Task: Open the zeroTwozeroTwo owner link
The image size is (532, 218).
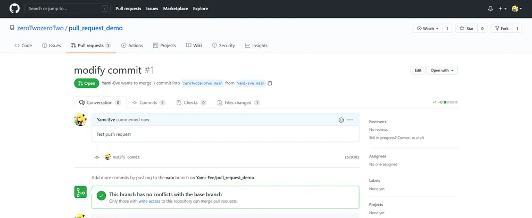Action: pyautogui.click(x=40, y=28)
